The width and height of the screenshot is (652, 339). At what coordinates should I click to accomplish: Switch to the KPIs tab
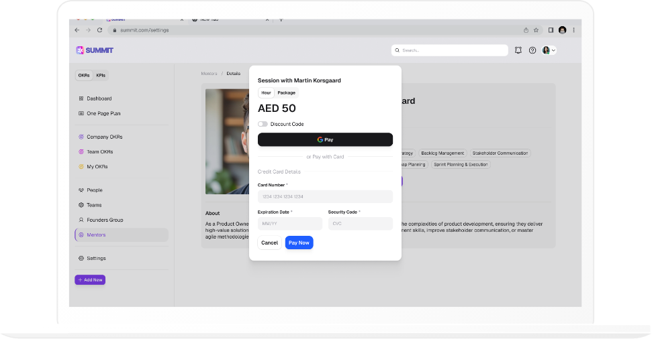(x=101, y=76)
